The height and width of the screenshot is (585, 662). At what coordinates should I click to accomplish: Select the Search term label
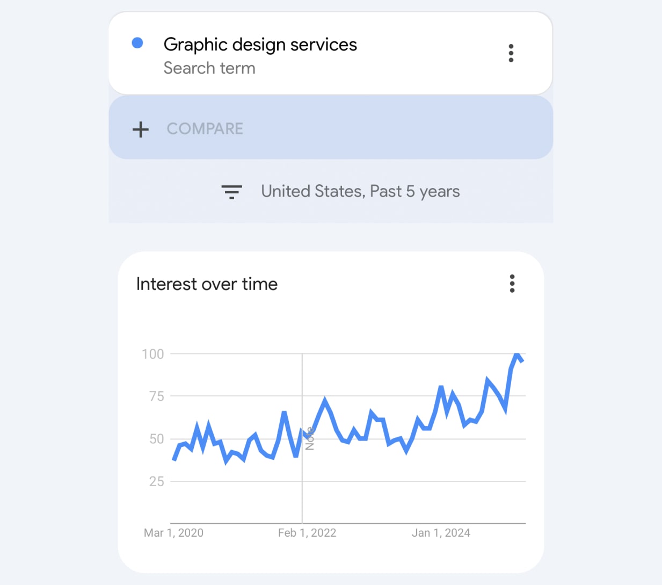pyautogui.click(x=209, y=68)
